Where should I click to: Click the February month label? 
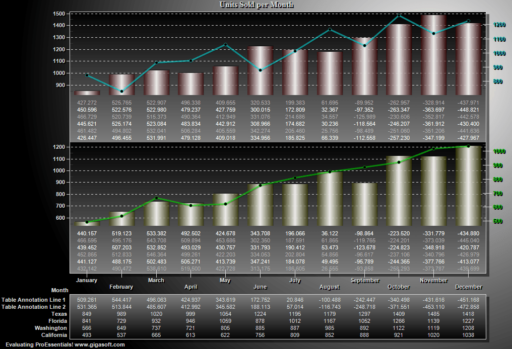point(121,287)
